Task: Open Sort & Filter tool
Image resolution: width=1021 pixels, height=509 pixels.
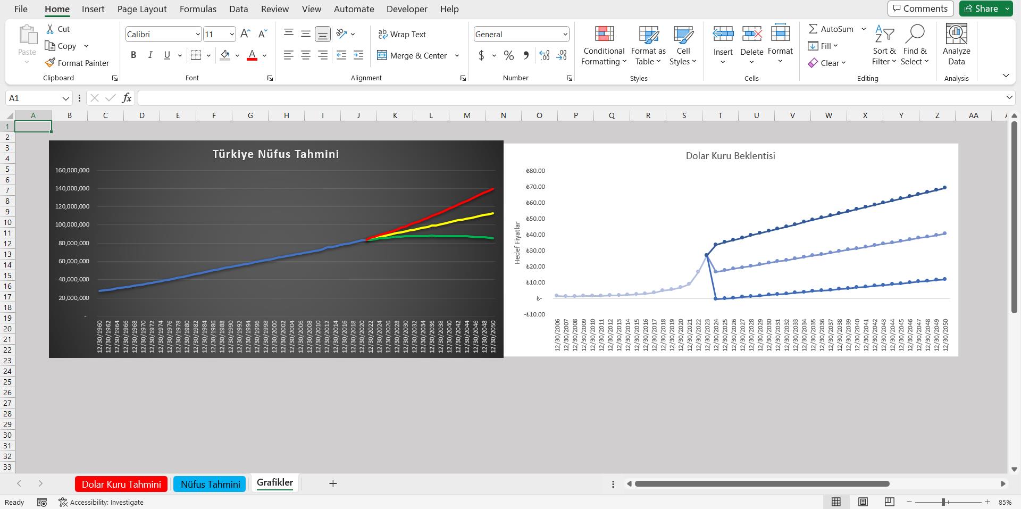Action: pyautogui.click(x=884, y=46)
